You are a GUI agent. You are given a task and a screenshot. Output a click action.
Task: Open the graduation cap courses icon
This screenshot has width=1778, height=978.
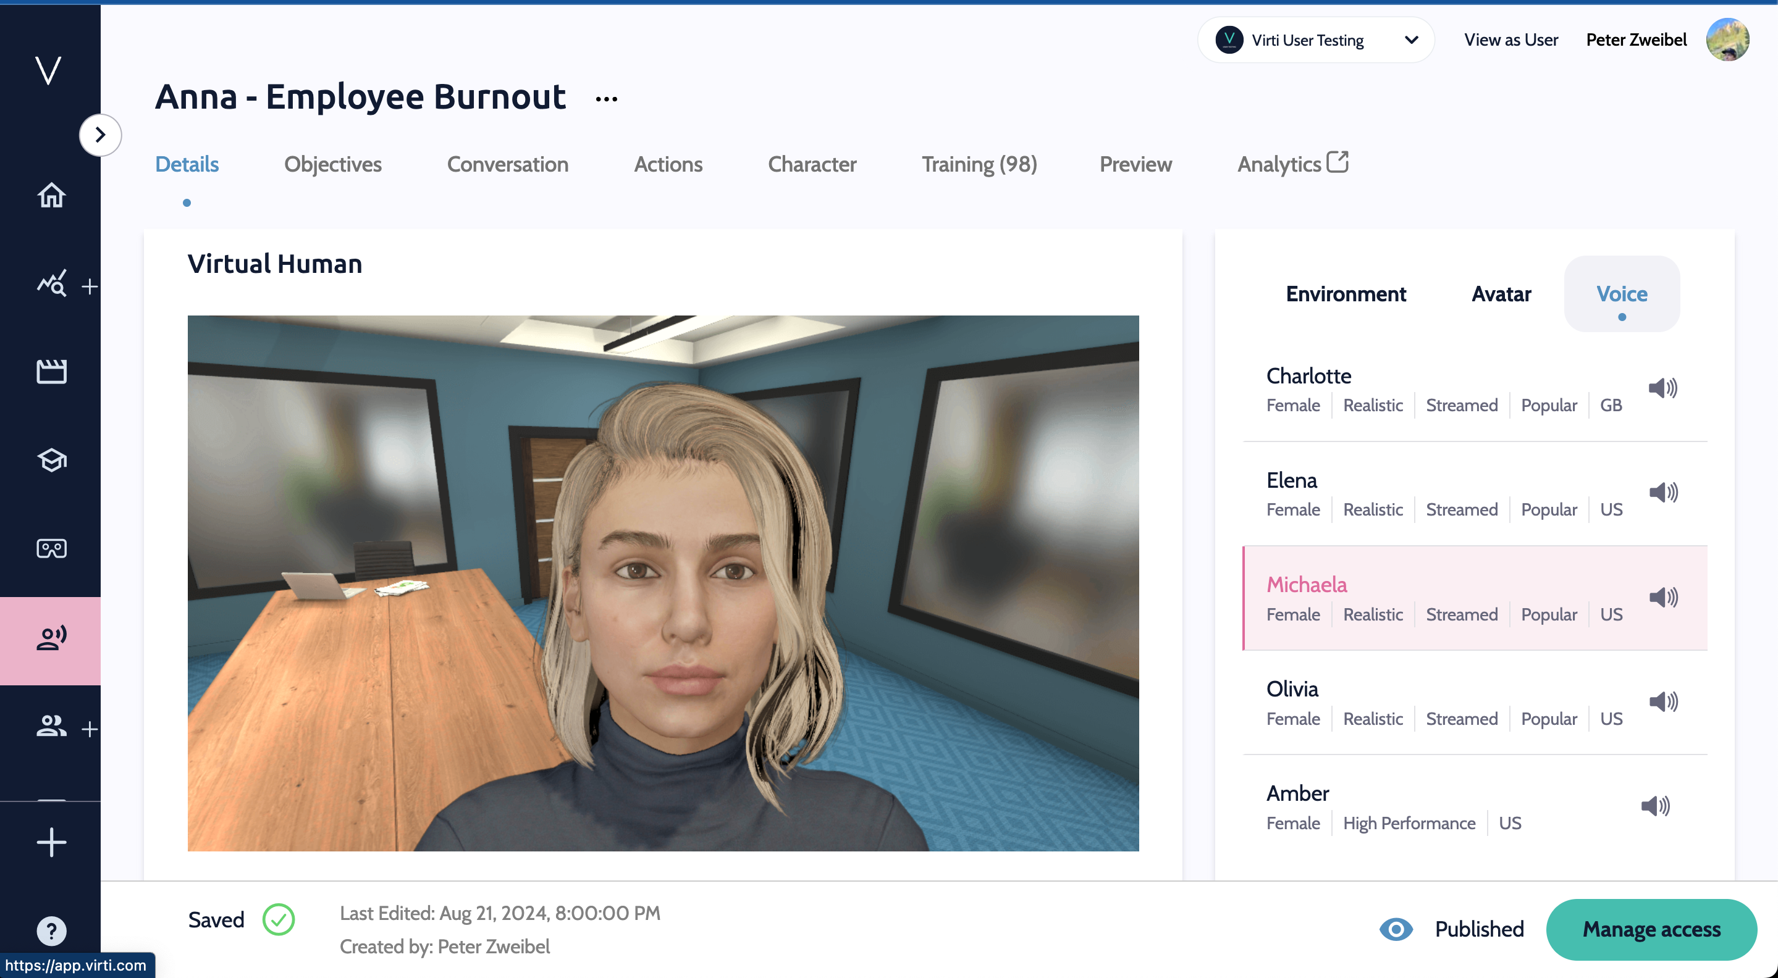51,460
